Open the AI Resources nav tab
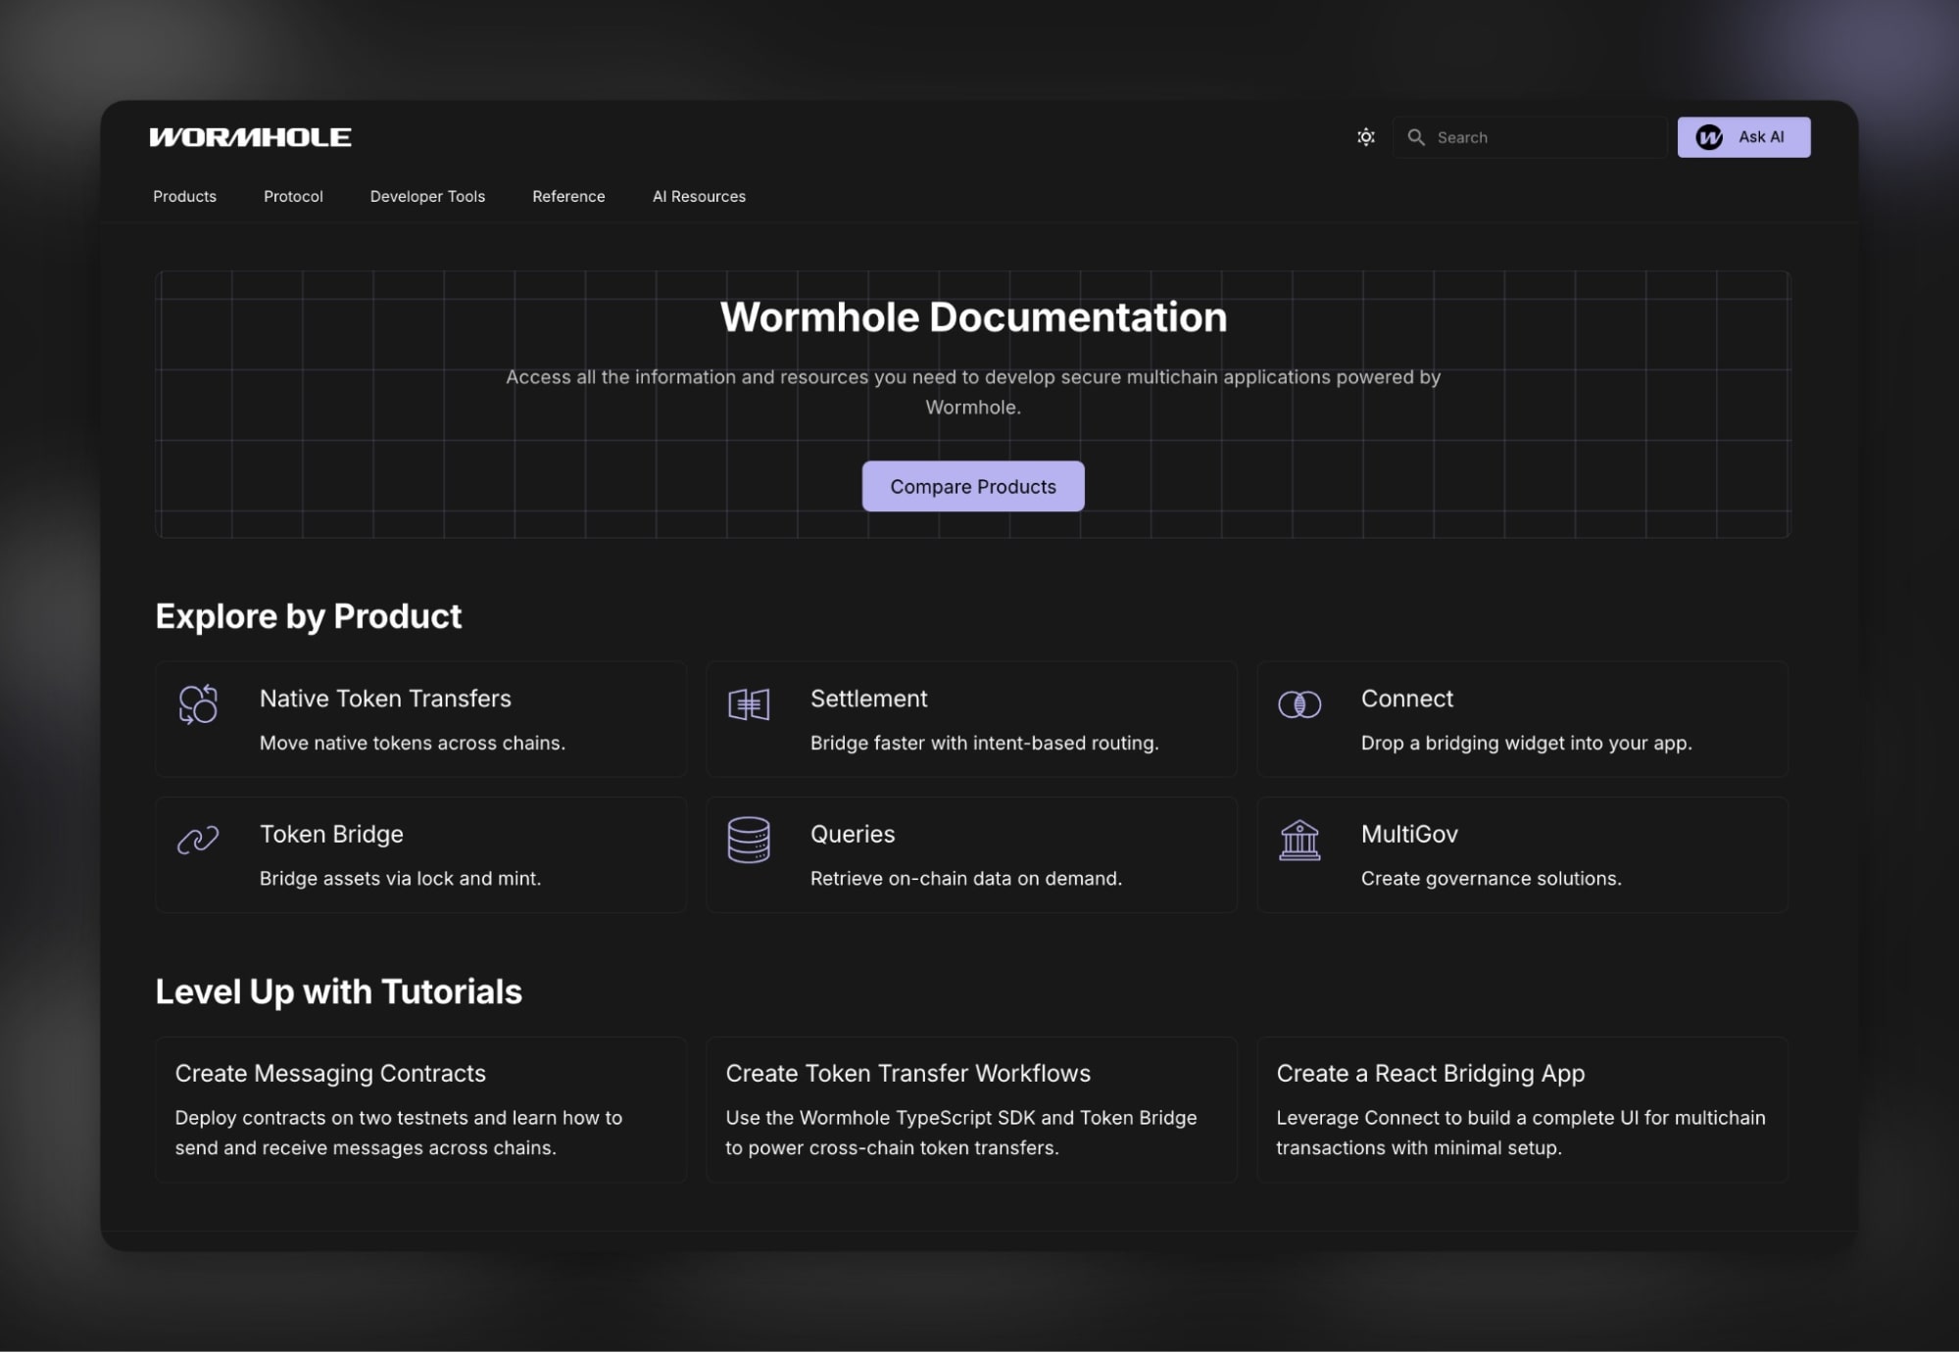This screenshot has height=1353, width=1959. [699, 196]
